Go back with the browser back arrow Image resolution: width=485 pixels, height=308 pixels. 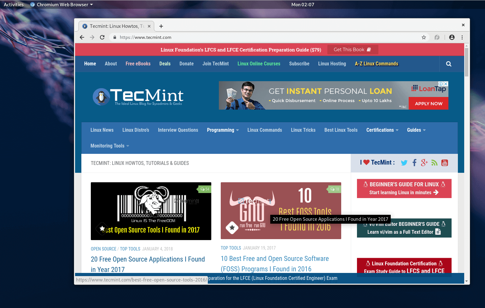tap(82, 37)
